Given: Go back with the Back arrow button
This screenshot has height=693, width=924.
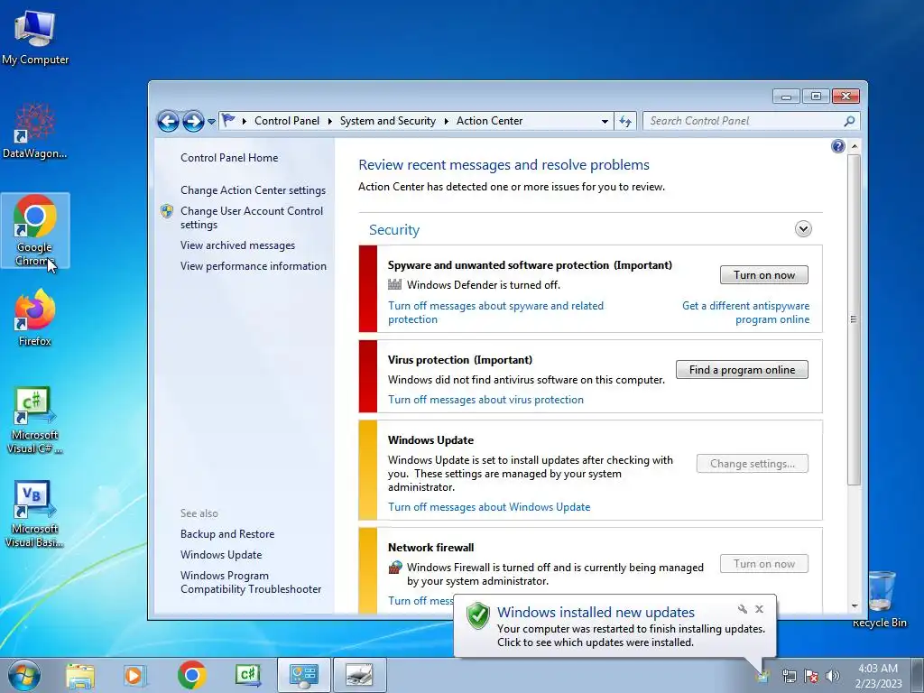Looking at the screenshot, I should [168, 122].
